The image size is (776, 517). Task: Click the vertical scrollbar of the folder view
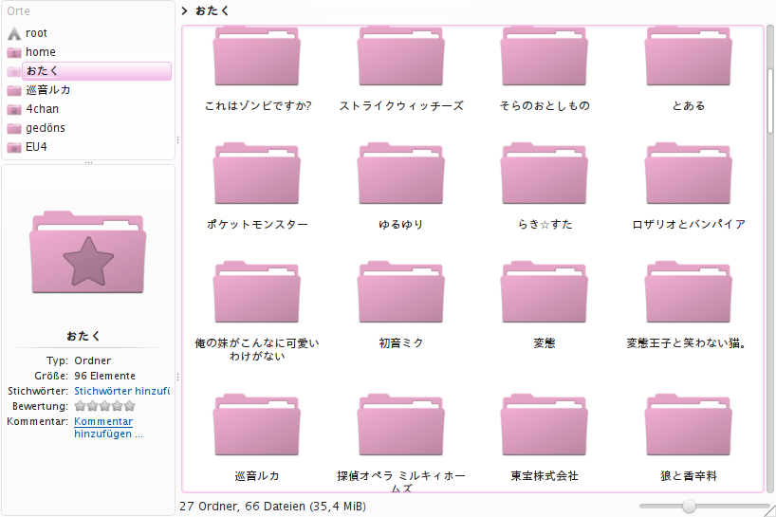point(770,101)
